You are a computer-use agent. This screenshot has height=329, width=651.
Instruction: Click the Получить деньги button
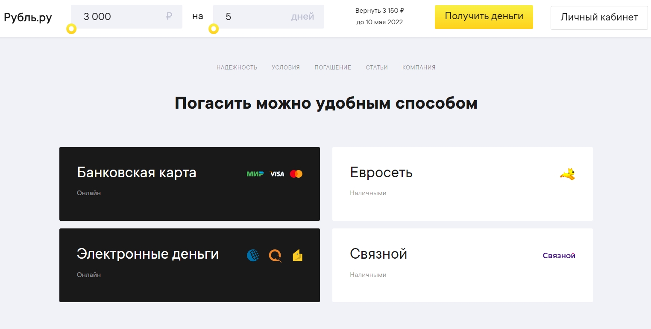click(484, 17)
